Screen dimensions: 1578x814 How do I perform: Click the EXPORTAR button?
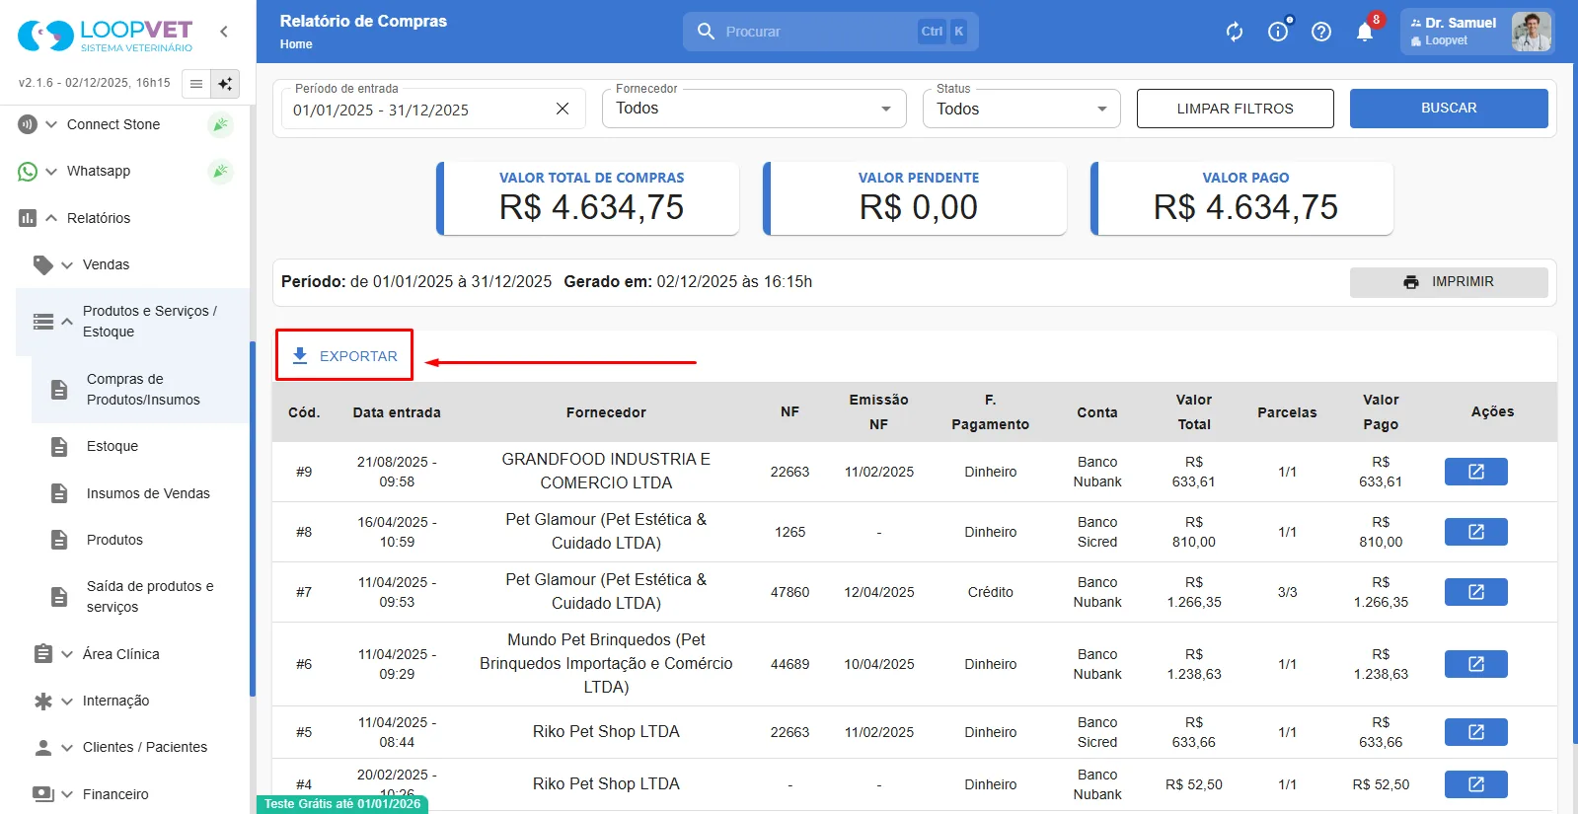click(344, 356)
